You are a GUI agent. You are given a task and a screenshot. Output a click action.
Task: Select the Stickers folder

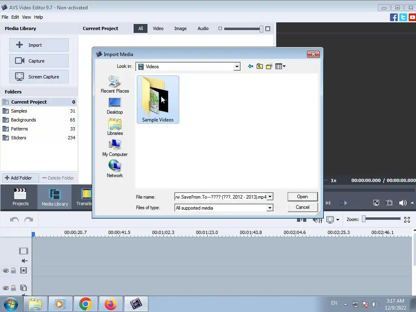pyautogui.click(x=39, y=138)
